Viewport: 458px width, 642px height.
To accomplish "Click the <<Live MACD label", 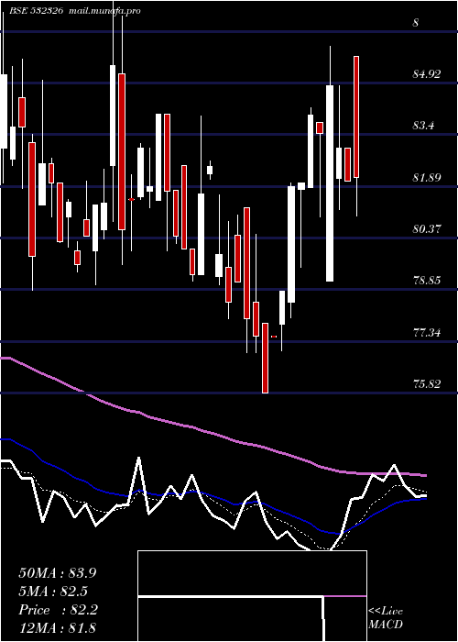I will (386, 618).
